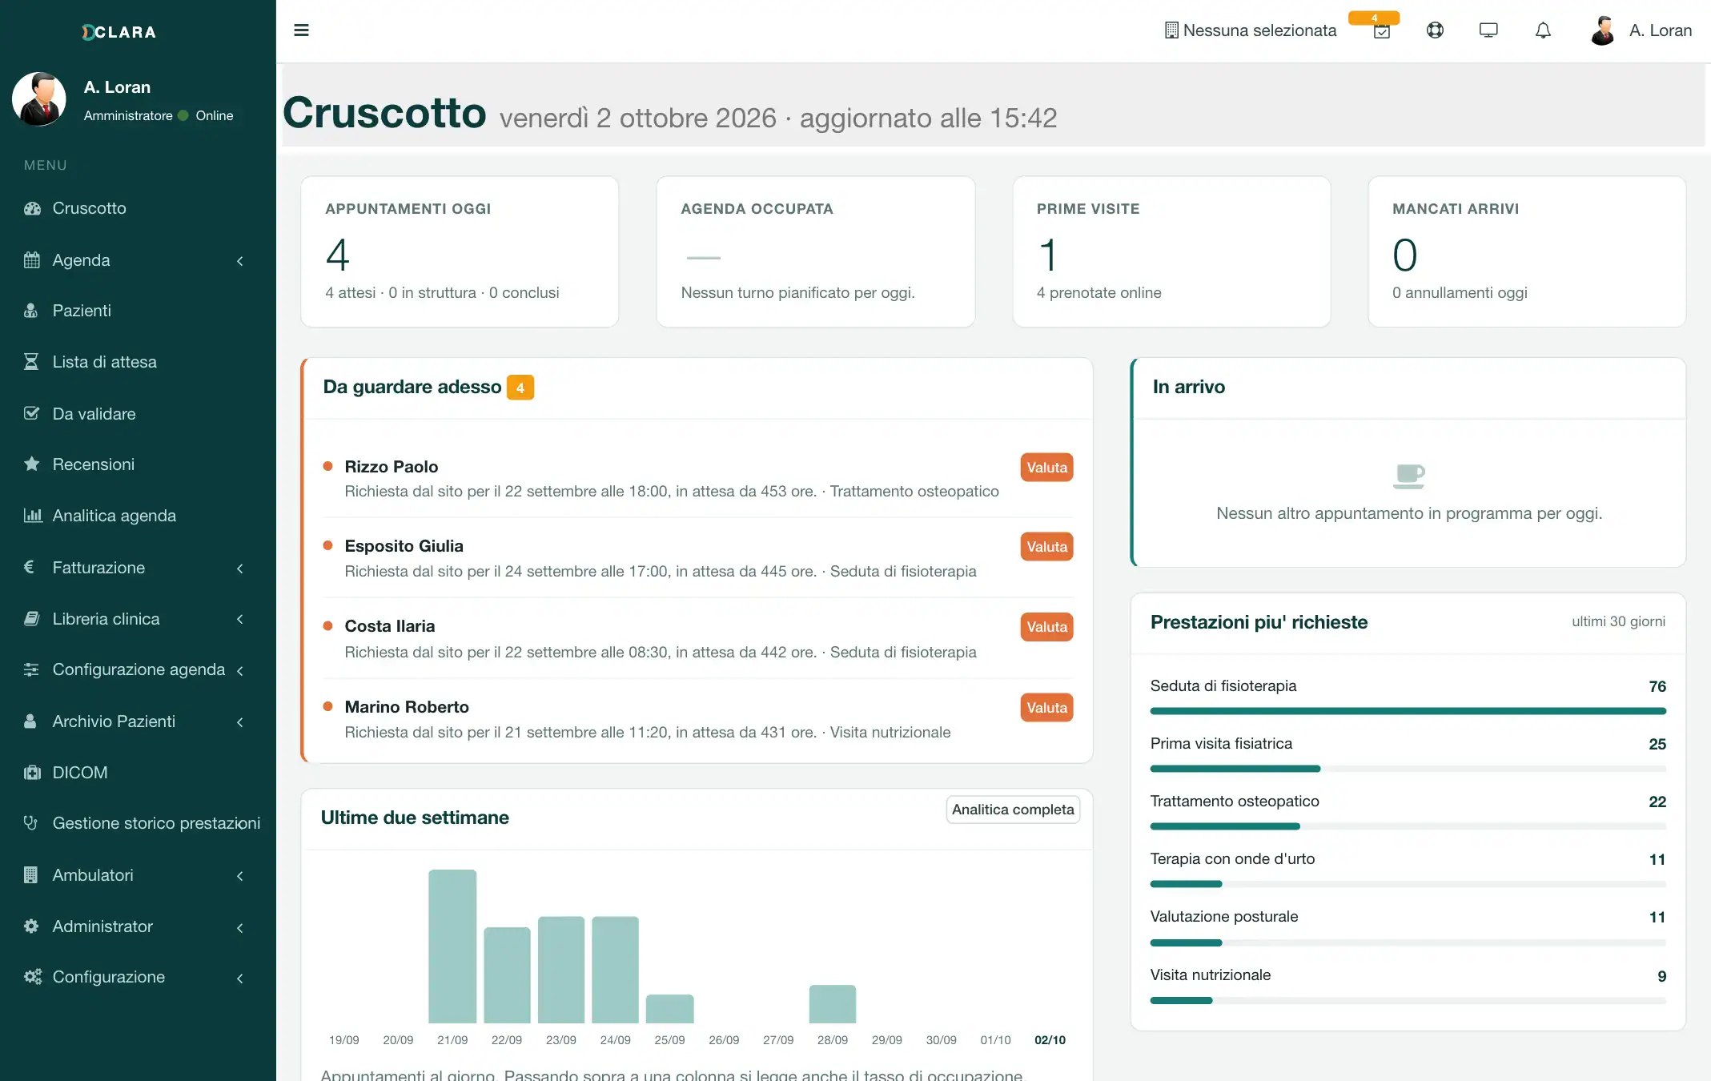This screenshot has width=1711, height=1081.
Task: Expand the Administrator chevron
Action: pyautogui.click(x=239, y=927)
